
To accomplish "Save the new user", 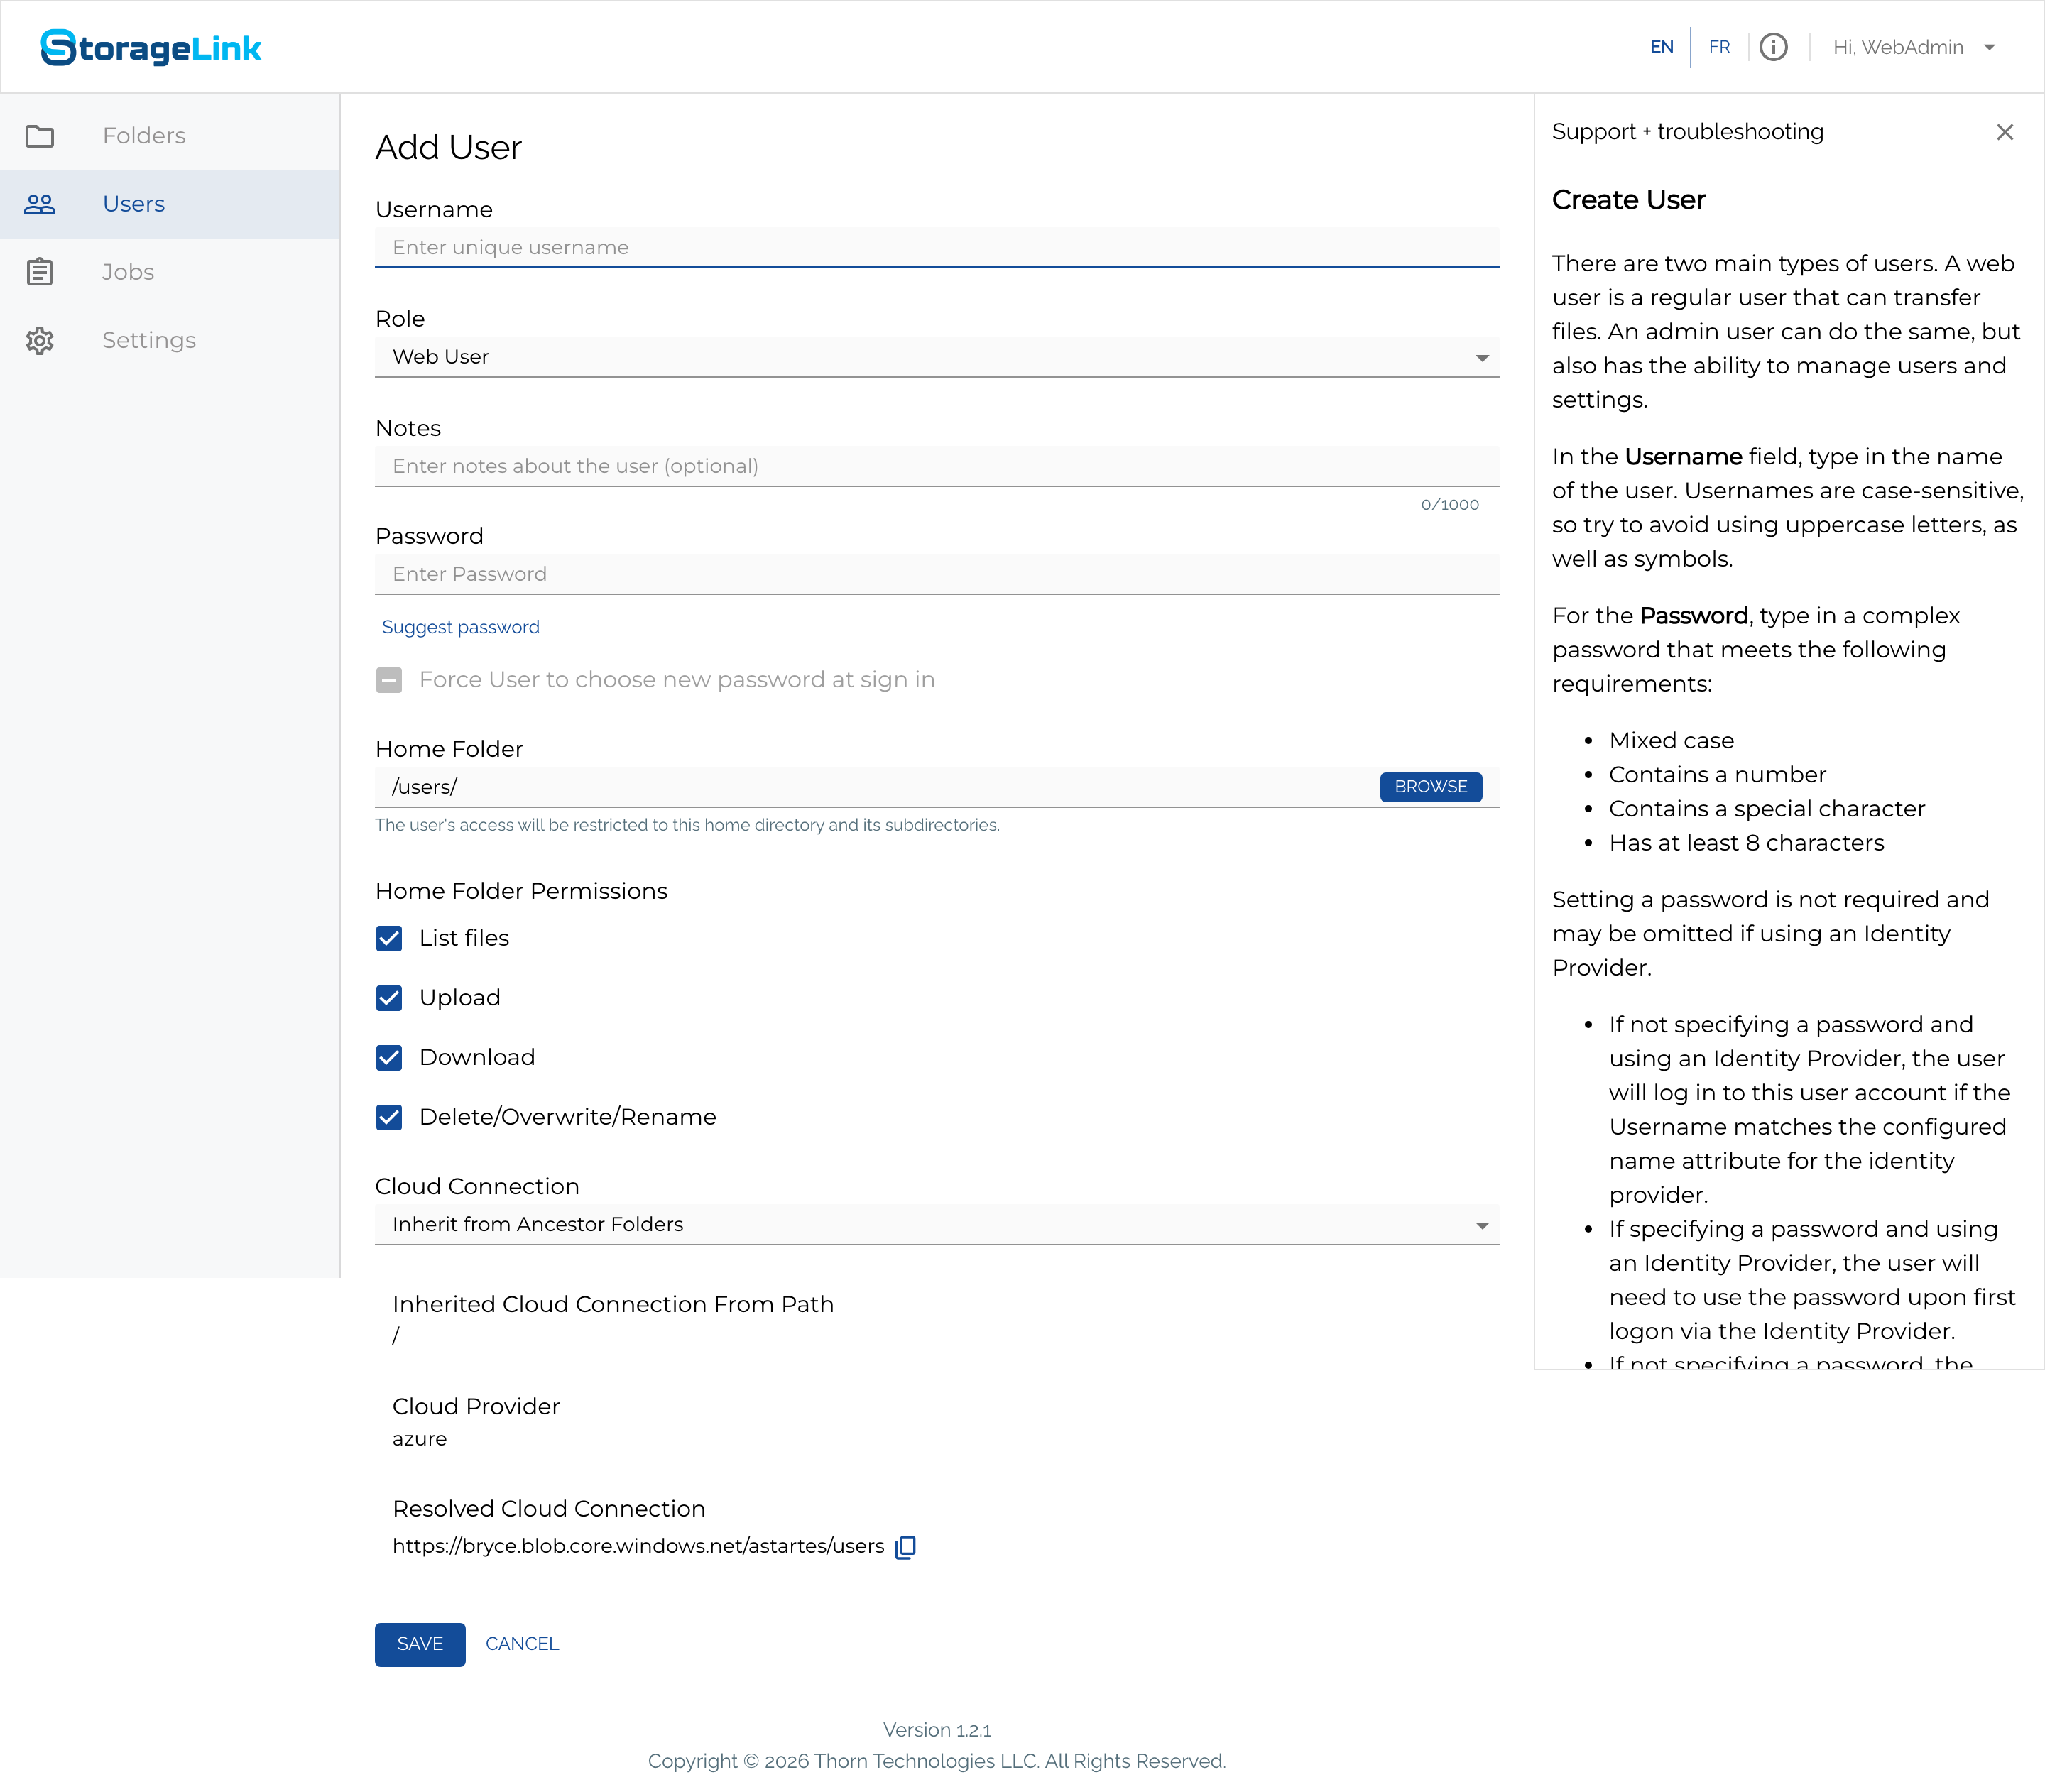I will coord(420,1645).
